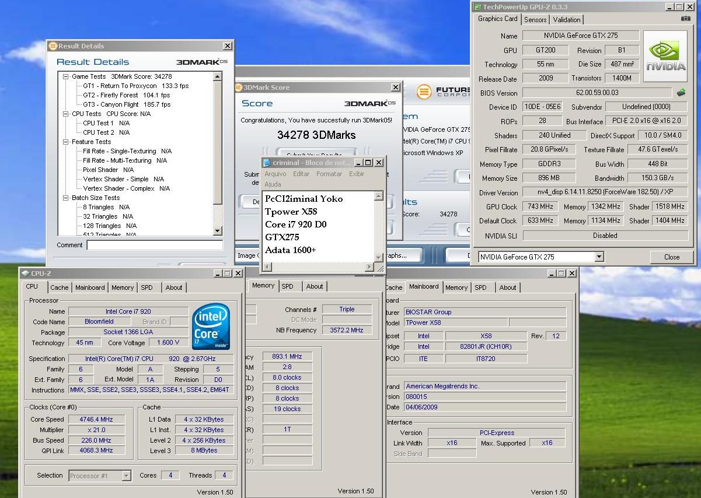Screen dimensions: 701x498
Task: Select the 32 Triangles row
Action: (x=108, y=216)
